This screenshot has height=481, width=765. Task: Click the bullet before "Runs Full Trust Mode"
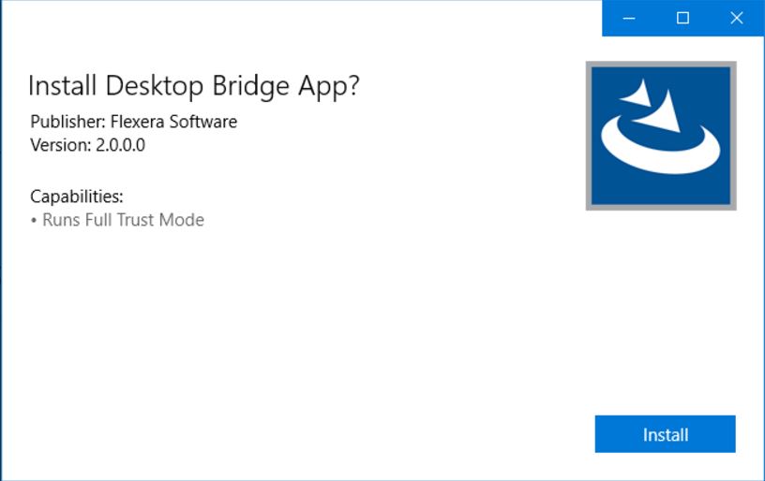coord(34,221)
